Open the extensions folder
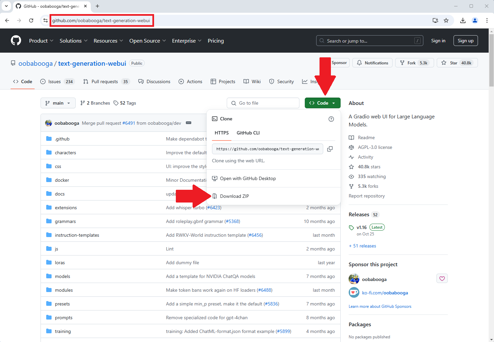 coord(66,208)
